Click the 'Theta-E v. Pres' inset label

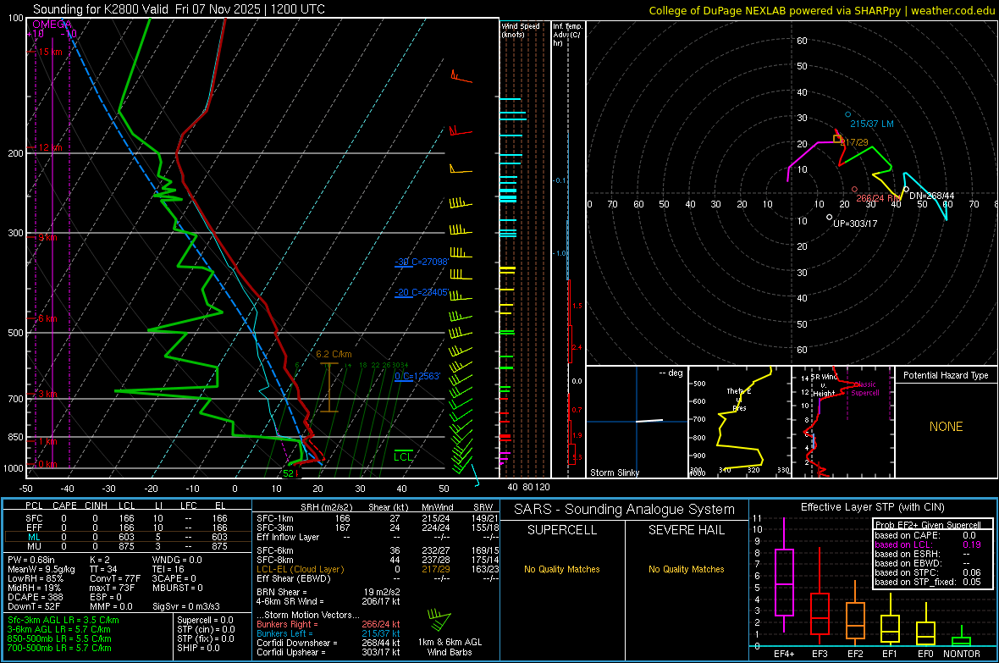pyautogui.click(x=739, y=399)
